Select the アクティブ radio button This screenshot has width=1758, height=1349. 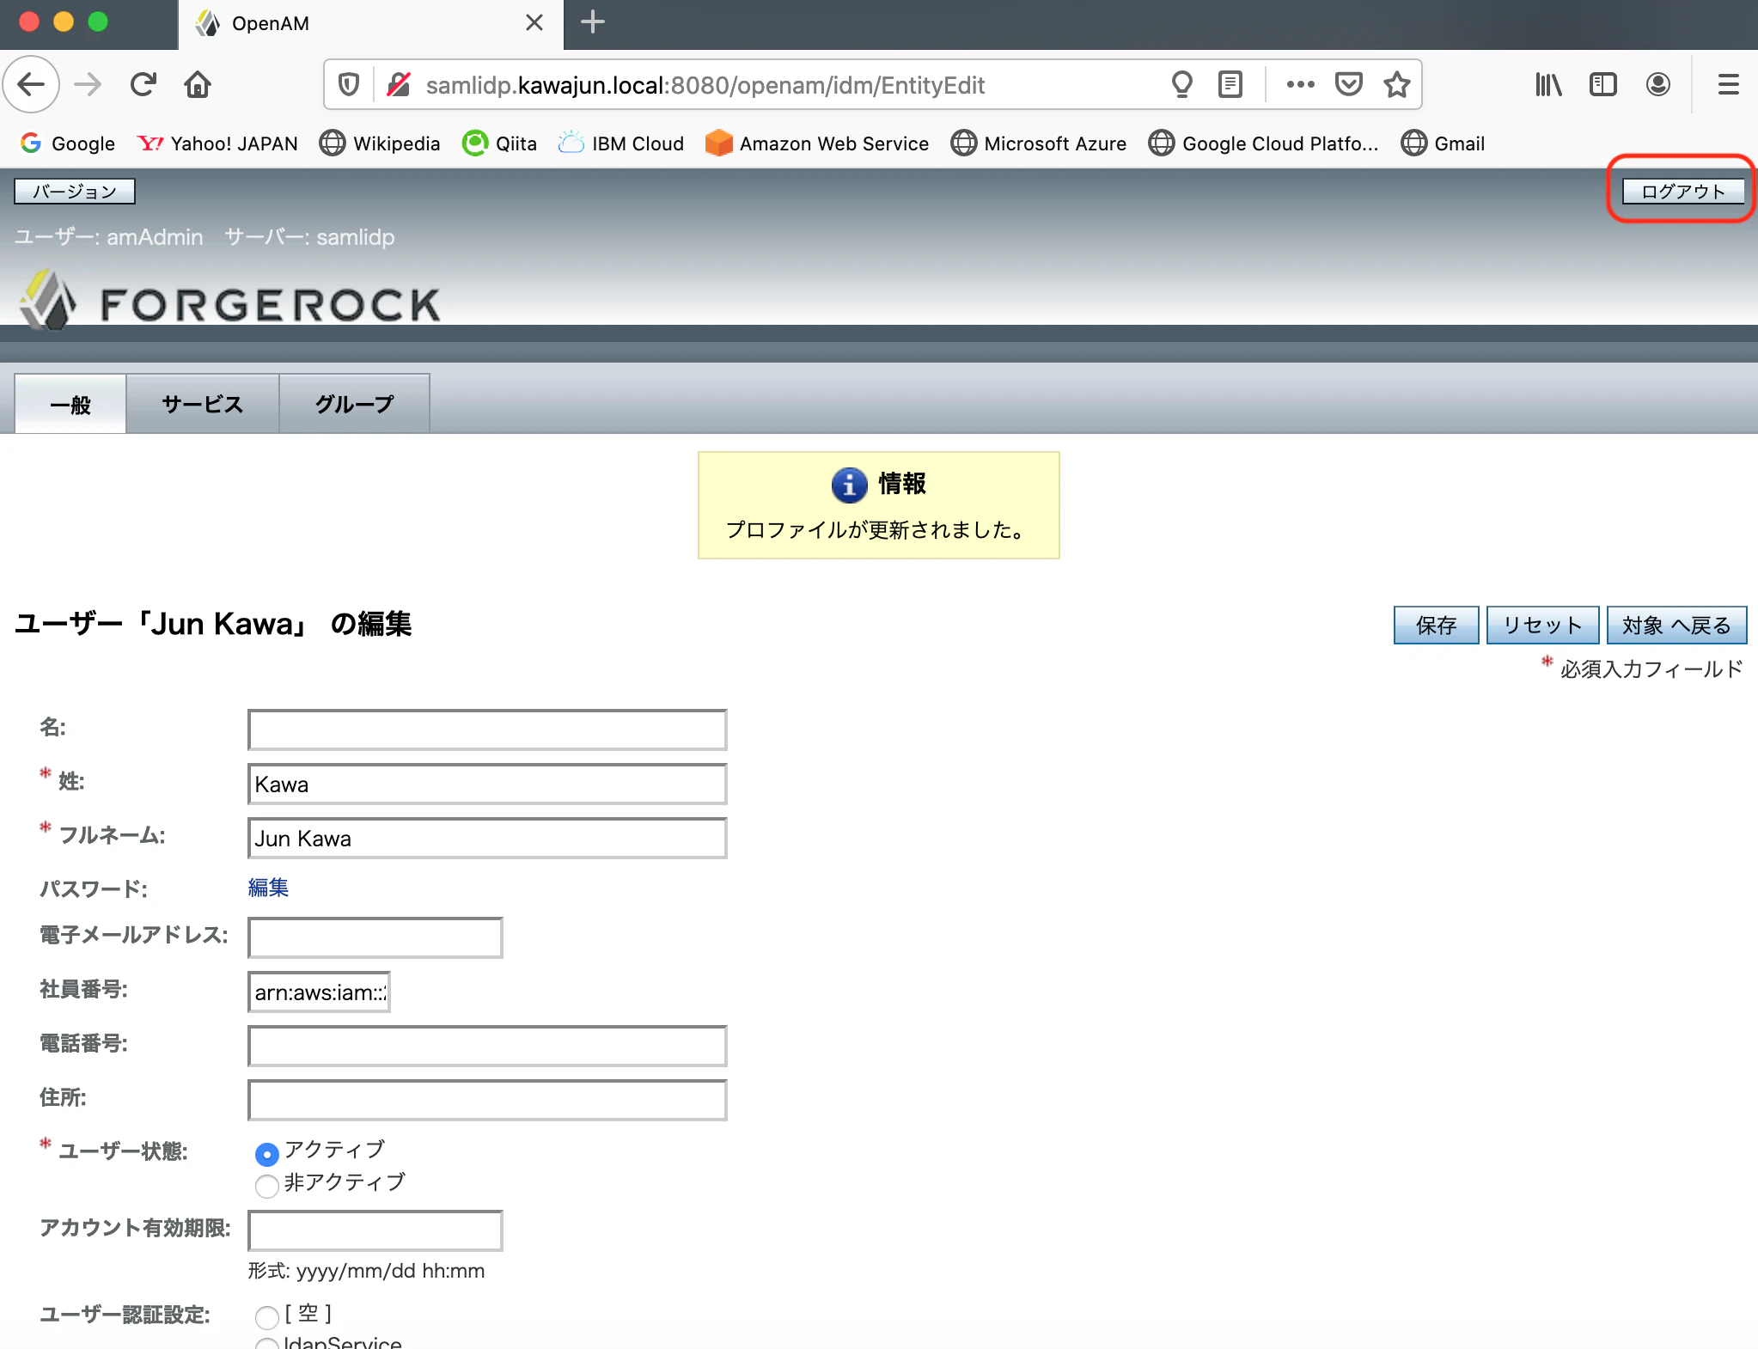click(267, 1154)
